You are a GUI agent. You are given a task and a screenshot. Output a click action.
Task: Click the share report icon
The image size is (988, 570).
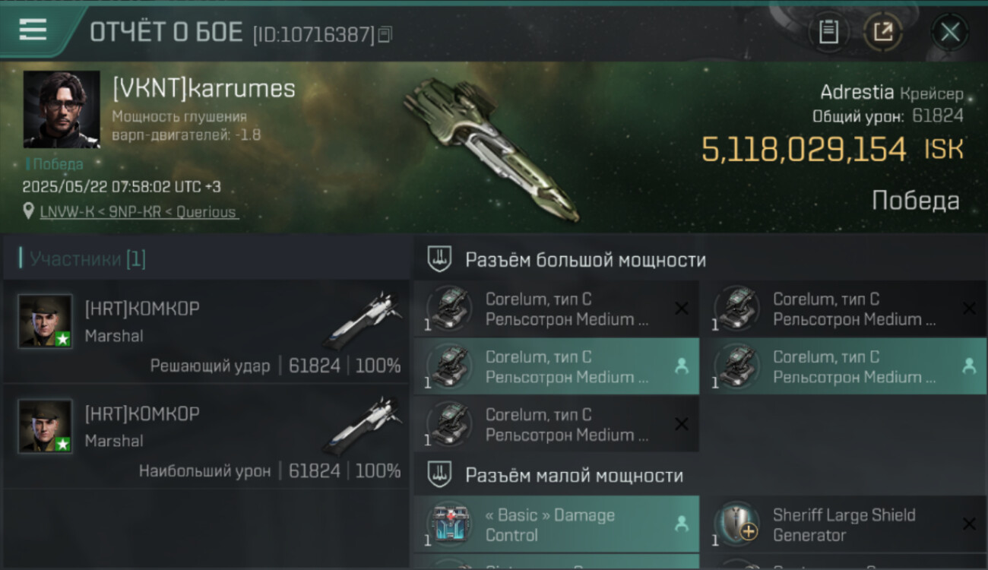tap(883, 32)
